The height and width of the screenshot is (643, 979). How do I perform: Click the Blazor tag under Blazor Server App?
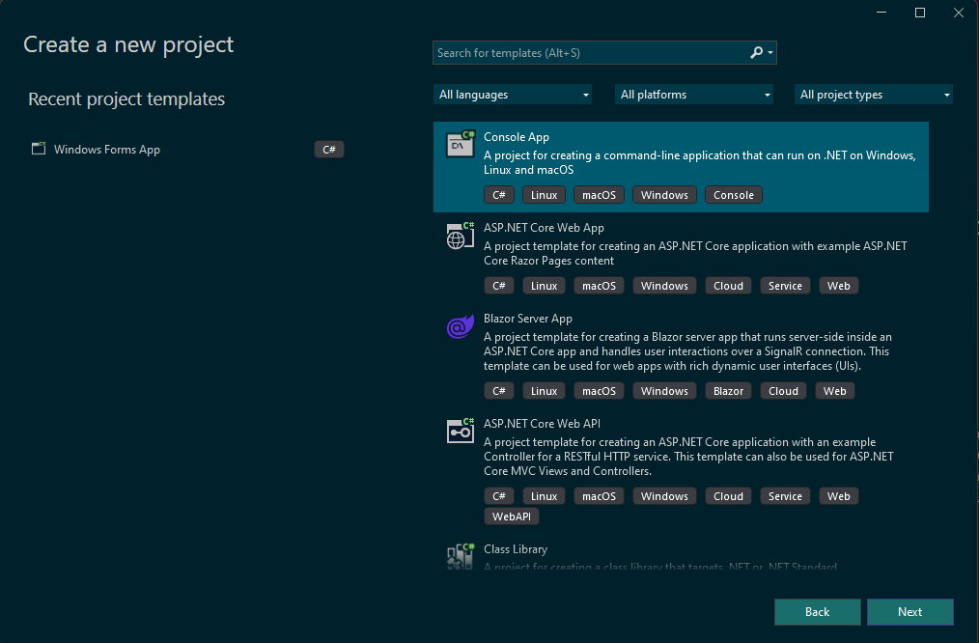click(728, 391)
